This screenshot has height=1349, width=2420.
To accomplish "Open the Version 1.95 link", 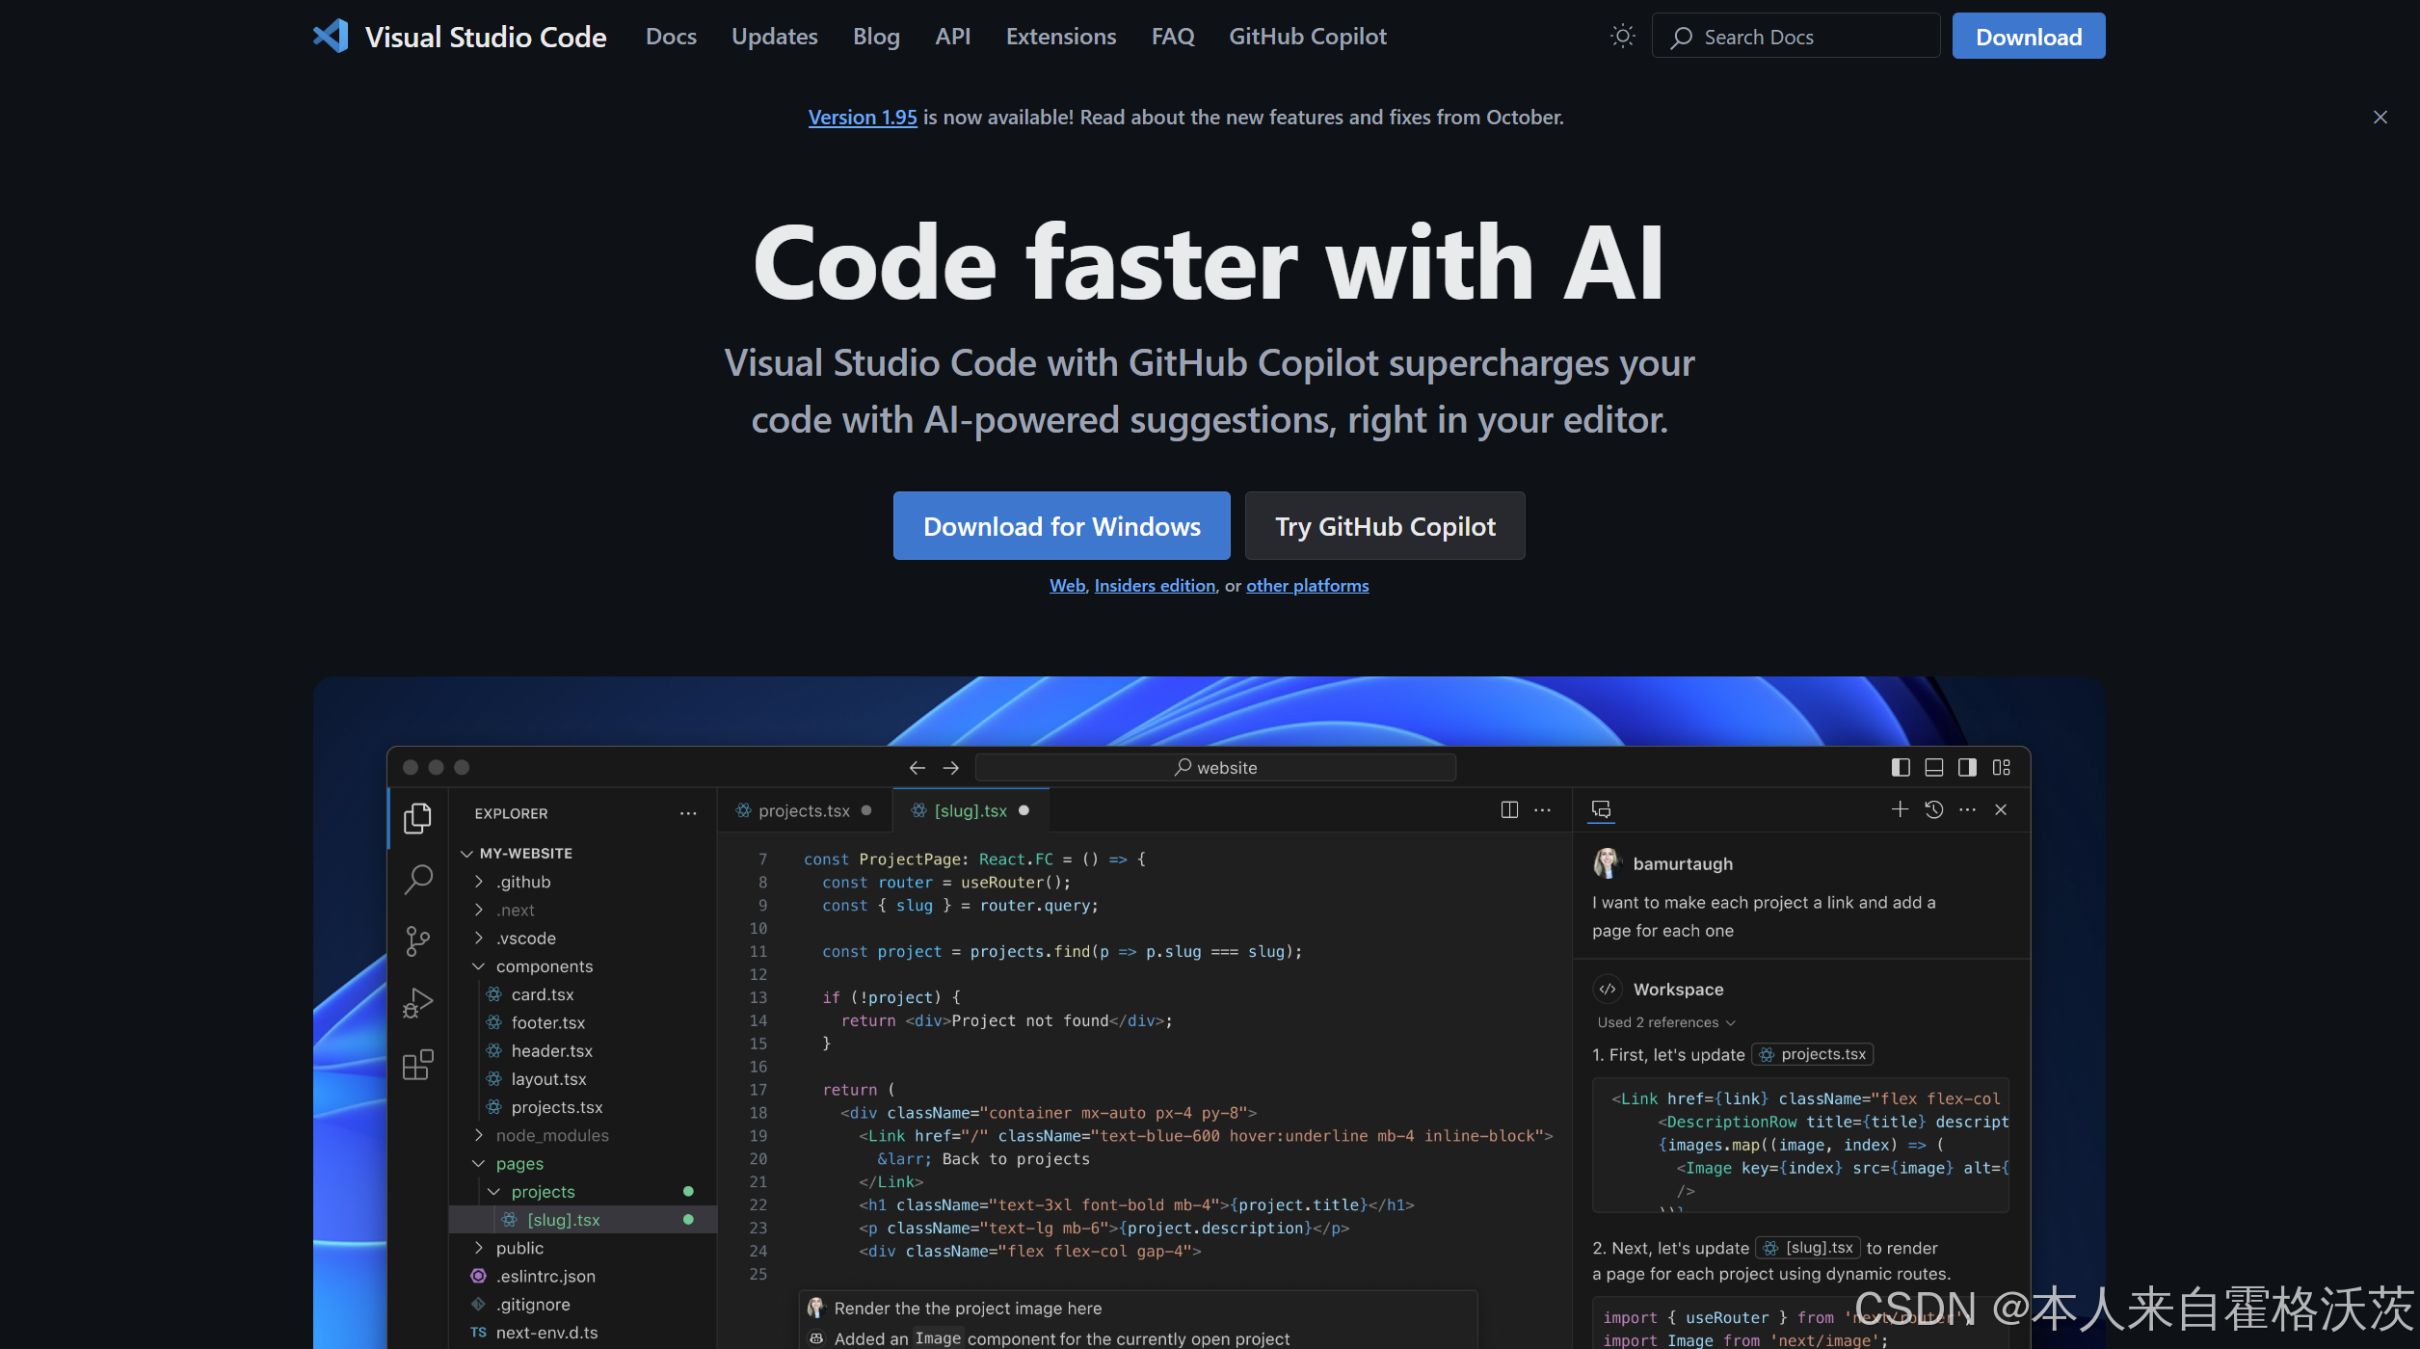I will click(862, 118).
